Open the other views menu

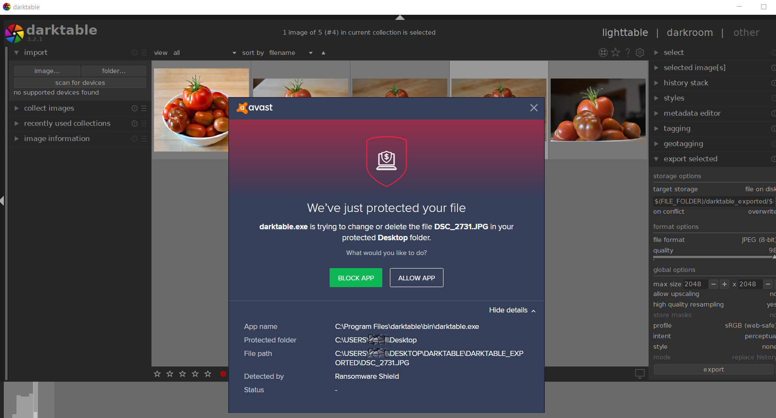[x=746, y=33]
